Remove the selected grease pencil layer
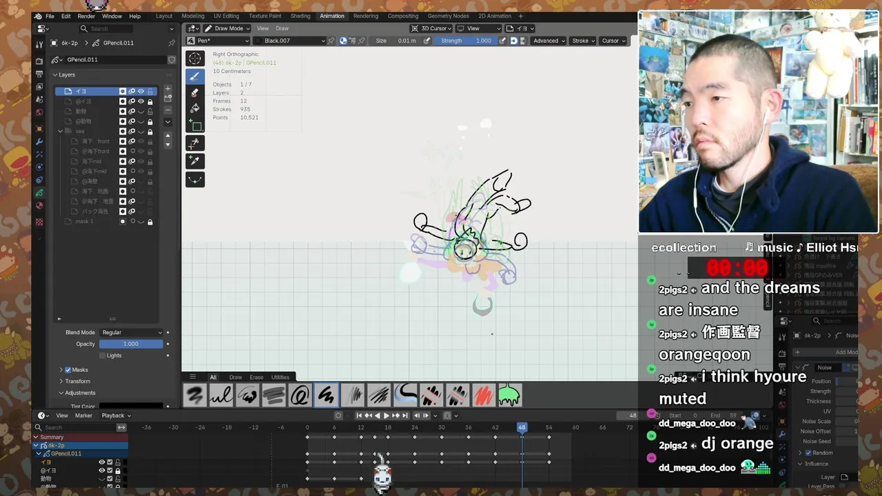This screenshot has height=496, width=882. 167,110
